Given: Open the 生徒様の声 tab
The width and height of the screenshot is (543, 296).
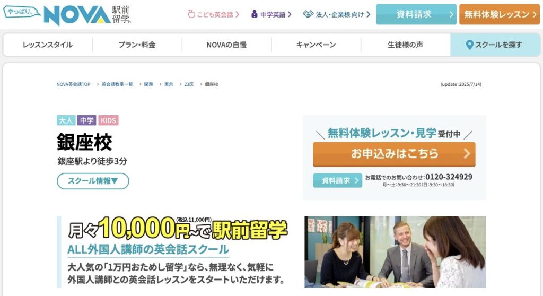Looking at the screenshot, I should point(406,45).
